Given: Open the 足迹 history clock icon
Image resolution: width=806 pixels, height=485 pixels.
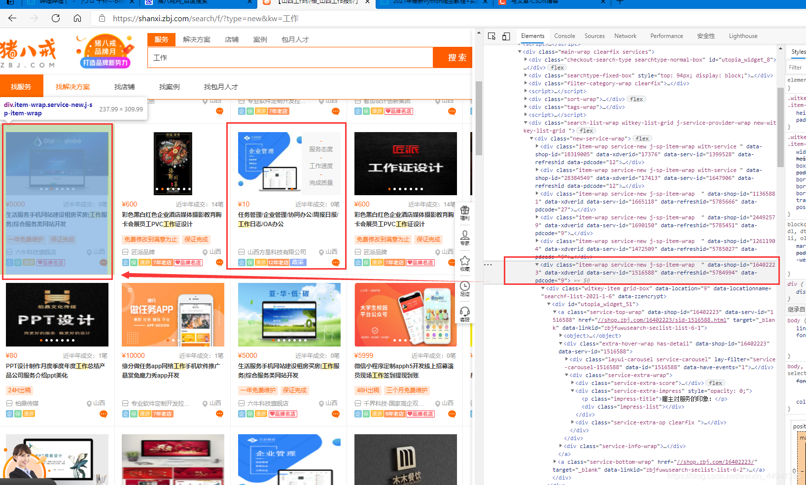Looking at the screenshot, I should [x=465, y=289].
